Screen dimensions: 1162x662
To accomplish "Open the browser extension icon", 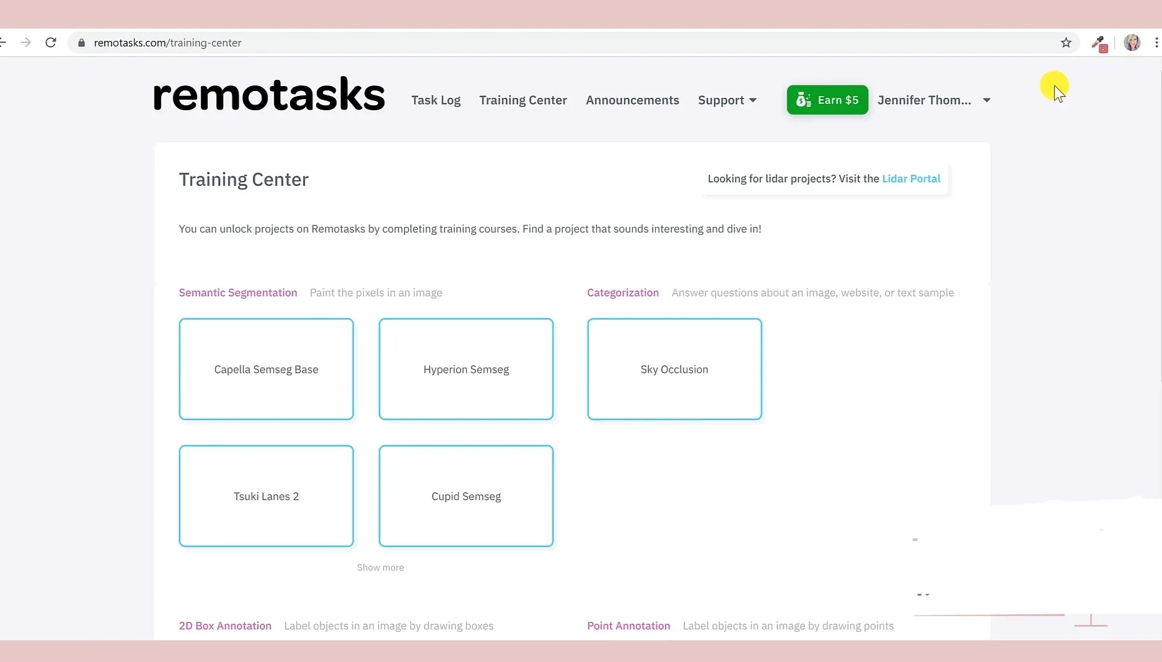I will 1099,43.
